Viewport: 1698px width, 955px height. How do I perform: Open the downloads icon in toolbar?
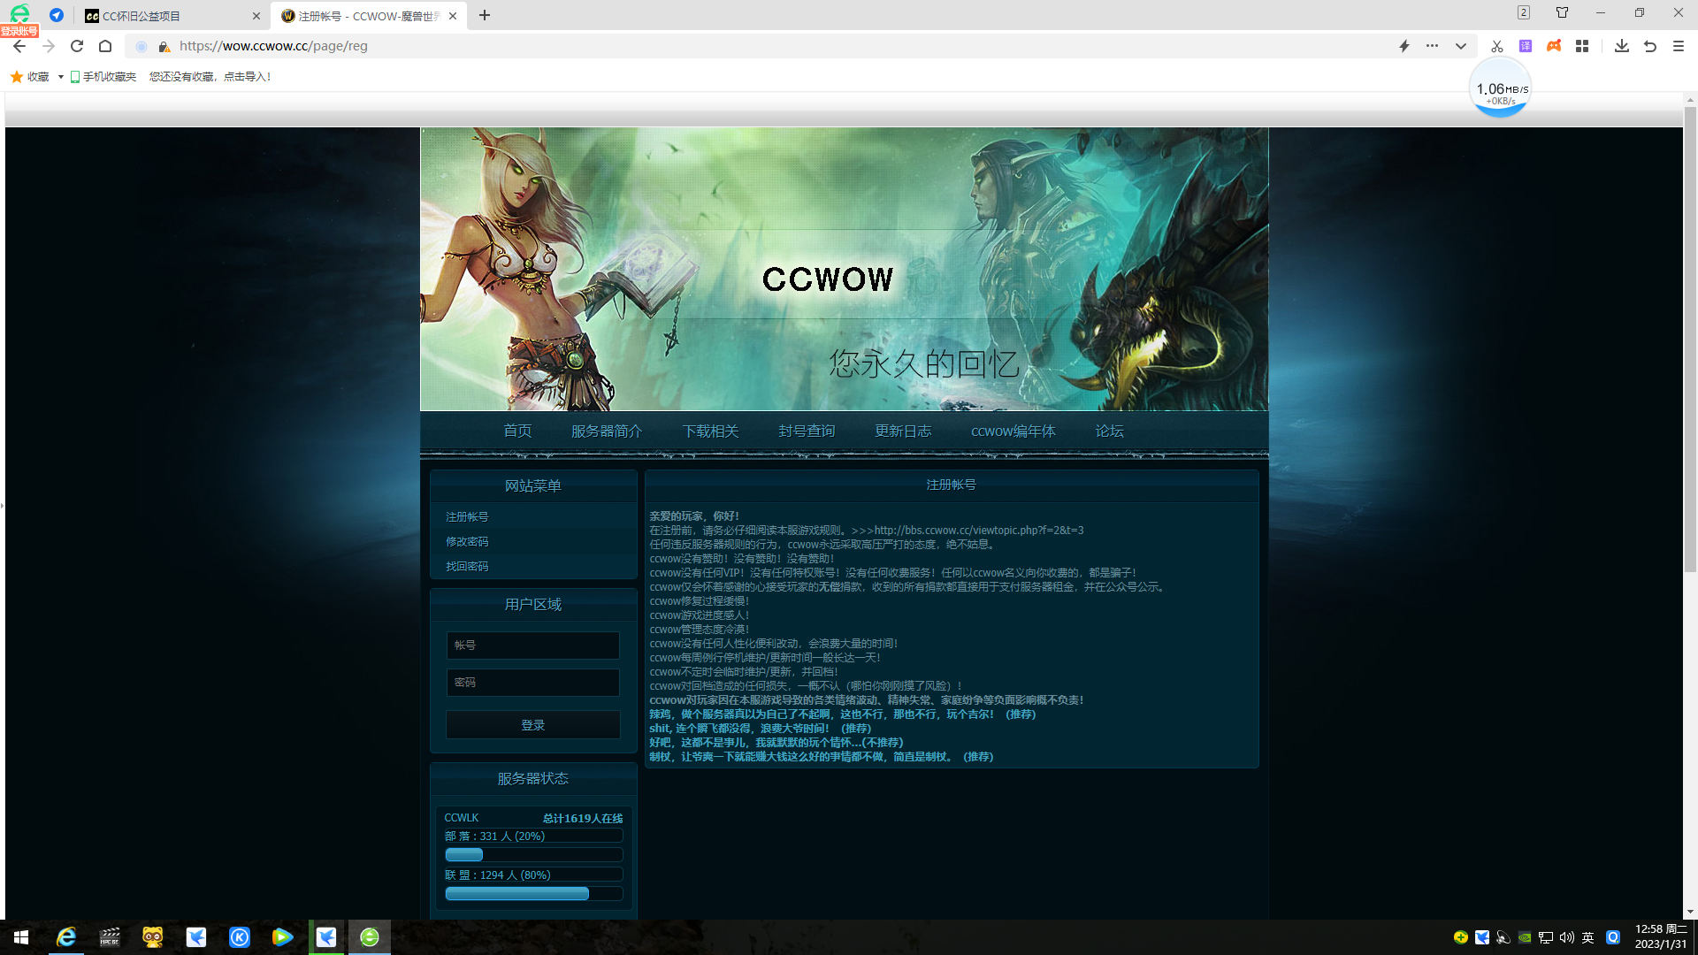pyautogui.click(x=1621, y=46)
